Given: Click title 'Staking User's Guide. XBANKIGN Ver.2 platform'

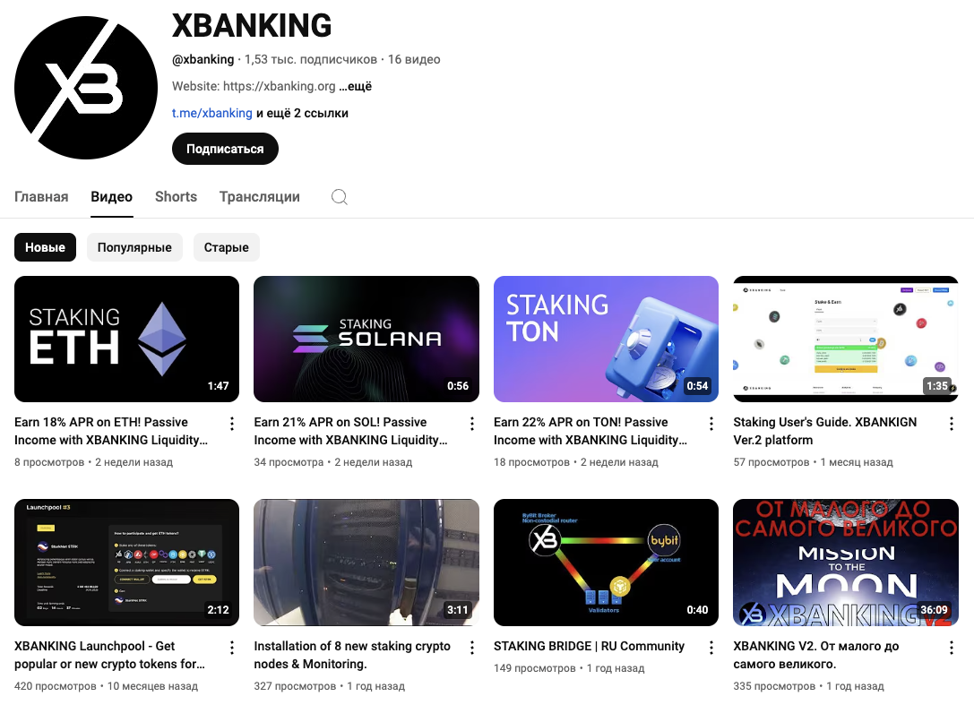Looking at the screenshot, I should [x=825, y=431].
